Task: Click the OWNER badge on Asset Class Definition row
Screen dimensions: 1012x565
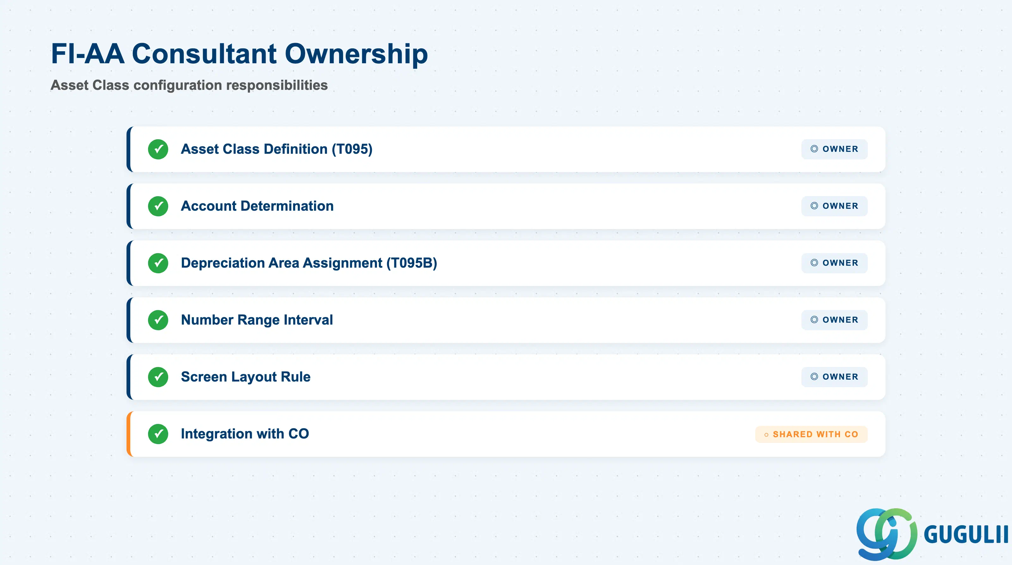Action: point(835,149)
